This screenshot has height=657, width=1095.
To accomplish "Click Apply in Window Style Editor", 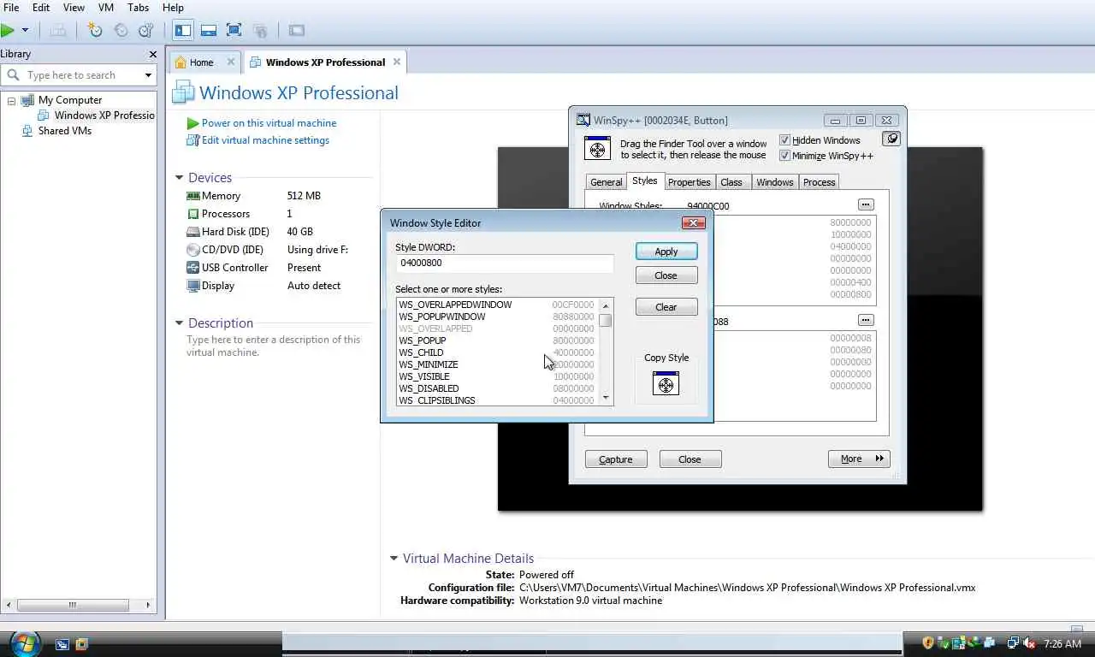I will [x=666, y=252].
